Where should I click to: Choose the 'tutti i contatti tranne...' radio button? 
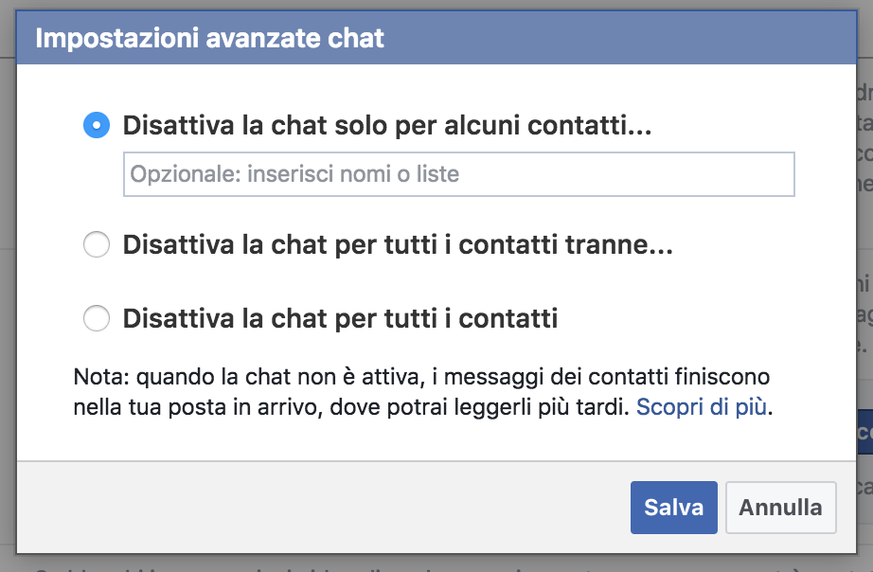tap(97, 246)
